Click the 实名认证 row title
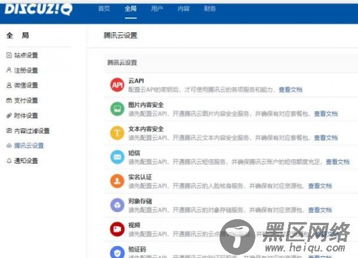Image resolution: width=358 pixels, height=258 pixels. (140, 177)
